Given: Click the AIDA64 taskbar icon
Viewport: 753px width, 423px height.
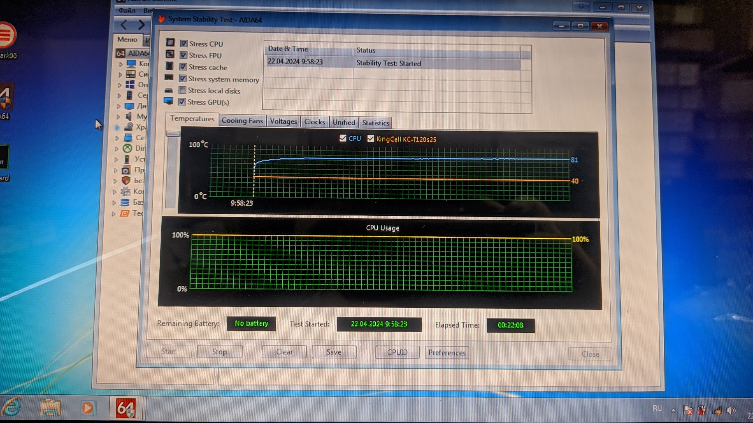Looking at the screenshot, I should 126,408.
